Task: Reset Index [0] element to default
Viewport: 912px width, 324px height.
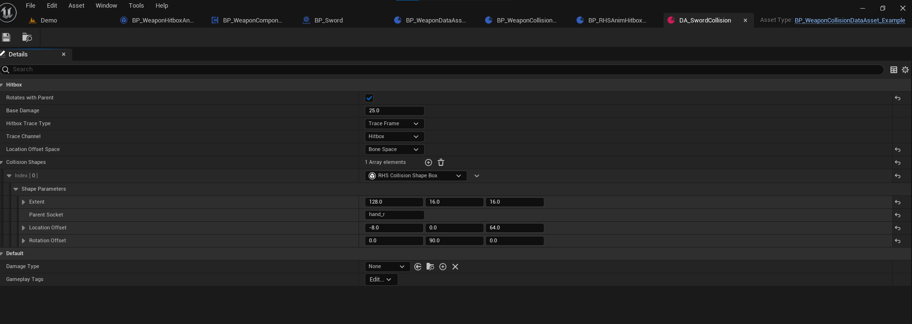Action: click(898, 176)
